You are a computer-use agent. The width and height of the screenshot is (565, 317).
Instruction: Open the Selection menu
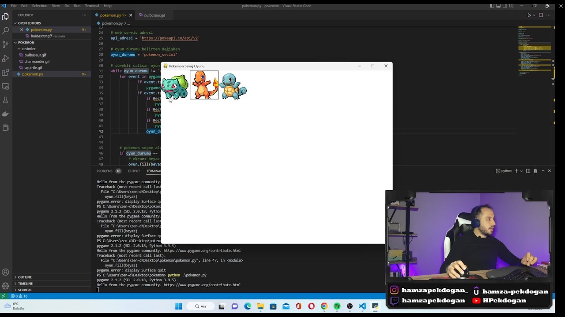[x=40, y=6]
